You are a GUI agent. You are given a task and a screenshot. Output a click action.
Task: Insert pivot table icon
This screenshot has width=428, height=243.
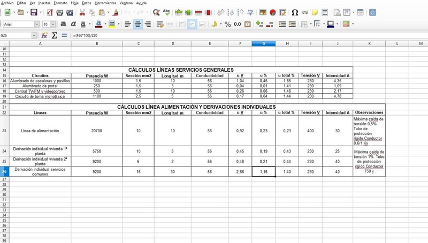(283, 12)
